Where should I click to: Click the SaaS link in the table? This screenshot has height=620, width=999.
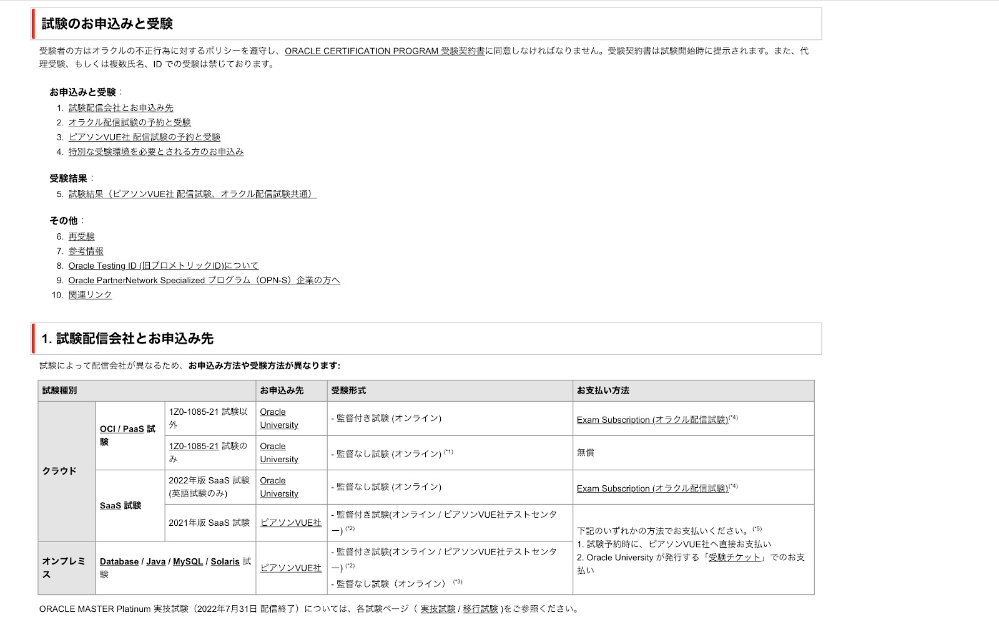(111, 506)
